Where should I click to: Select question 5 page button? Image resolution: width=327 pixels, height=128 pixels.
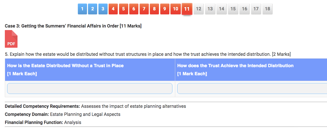(x=123, y=9)
